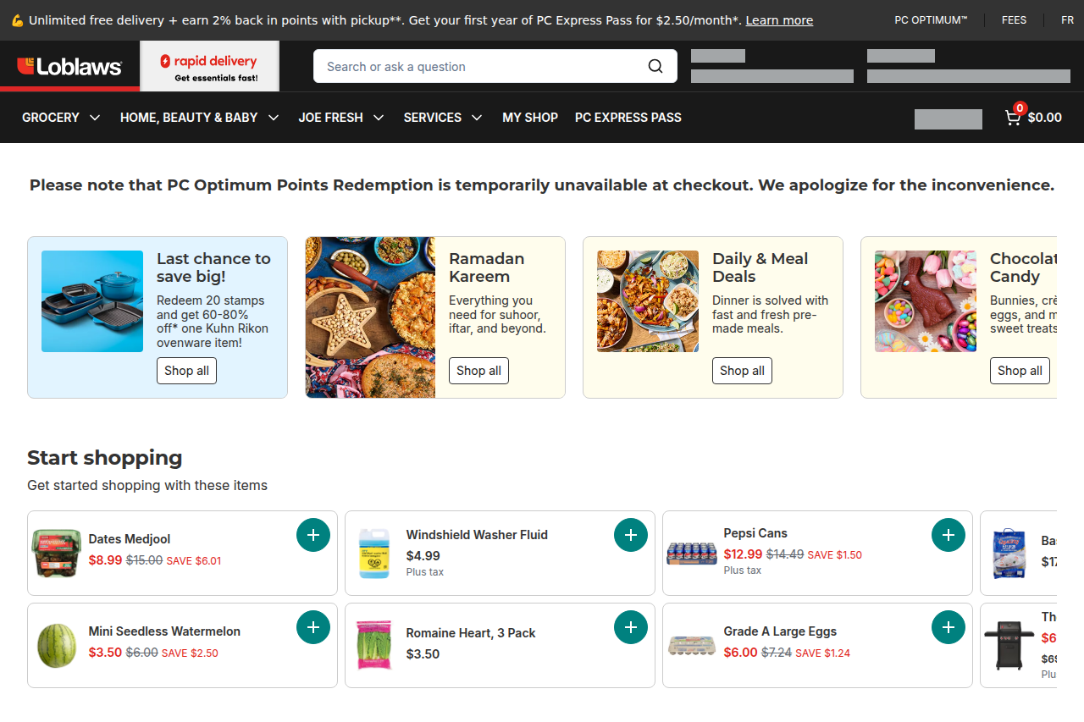Add Pepsi Cans to cart
The width and height of the screenshot is (1084, 722).
pyautogui.click(x=948, y=534)
